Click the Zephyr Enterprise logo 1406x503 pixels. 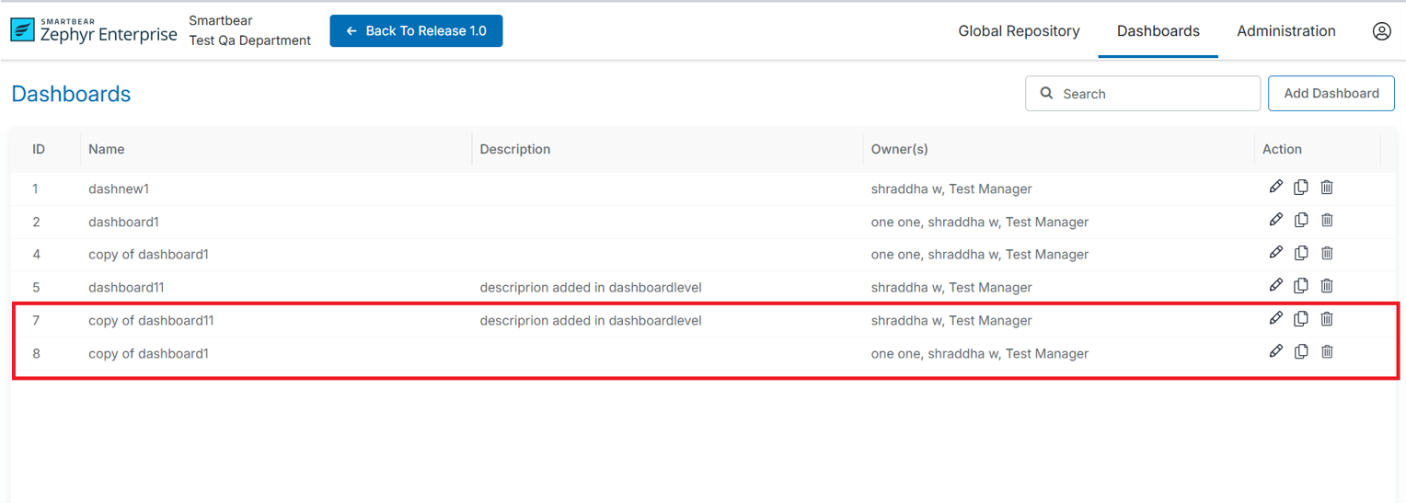94,30
